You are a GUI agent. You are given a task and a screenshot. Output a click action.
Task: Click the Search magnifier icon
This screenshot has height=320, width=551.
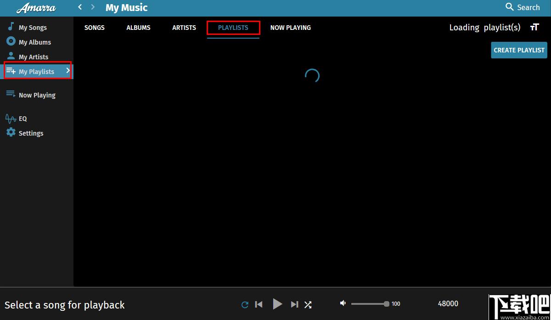pos(510,7)
